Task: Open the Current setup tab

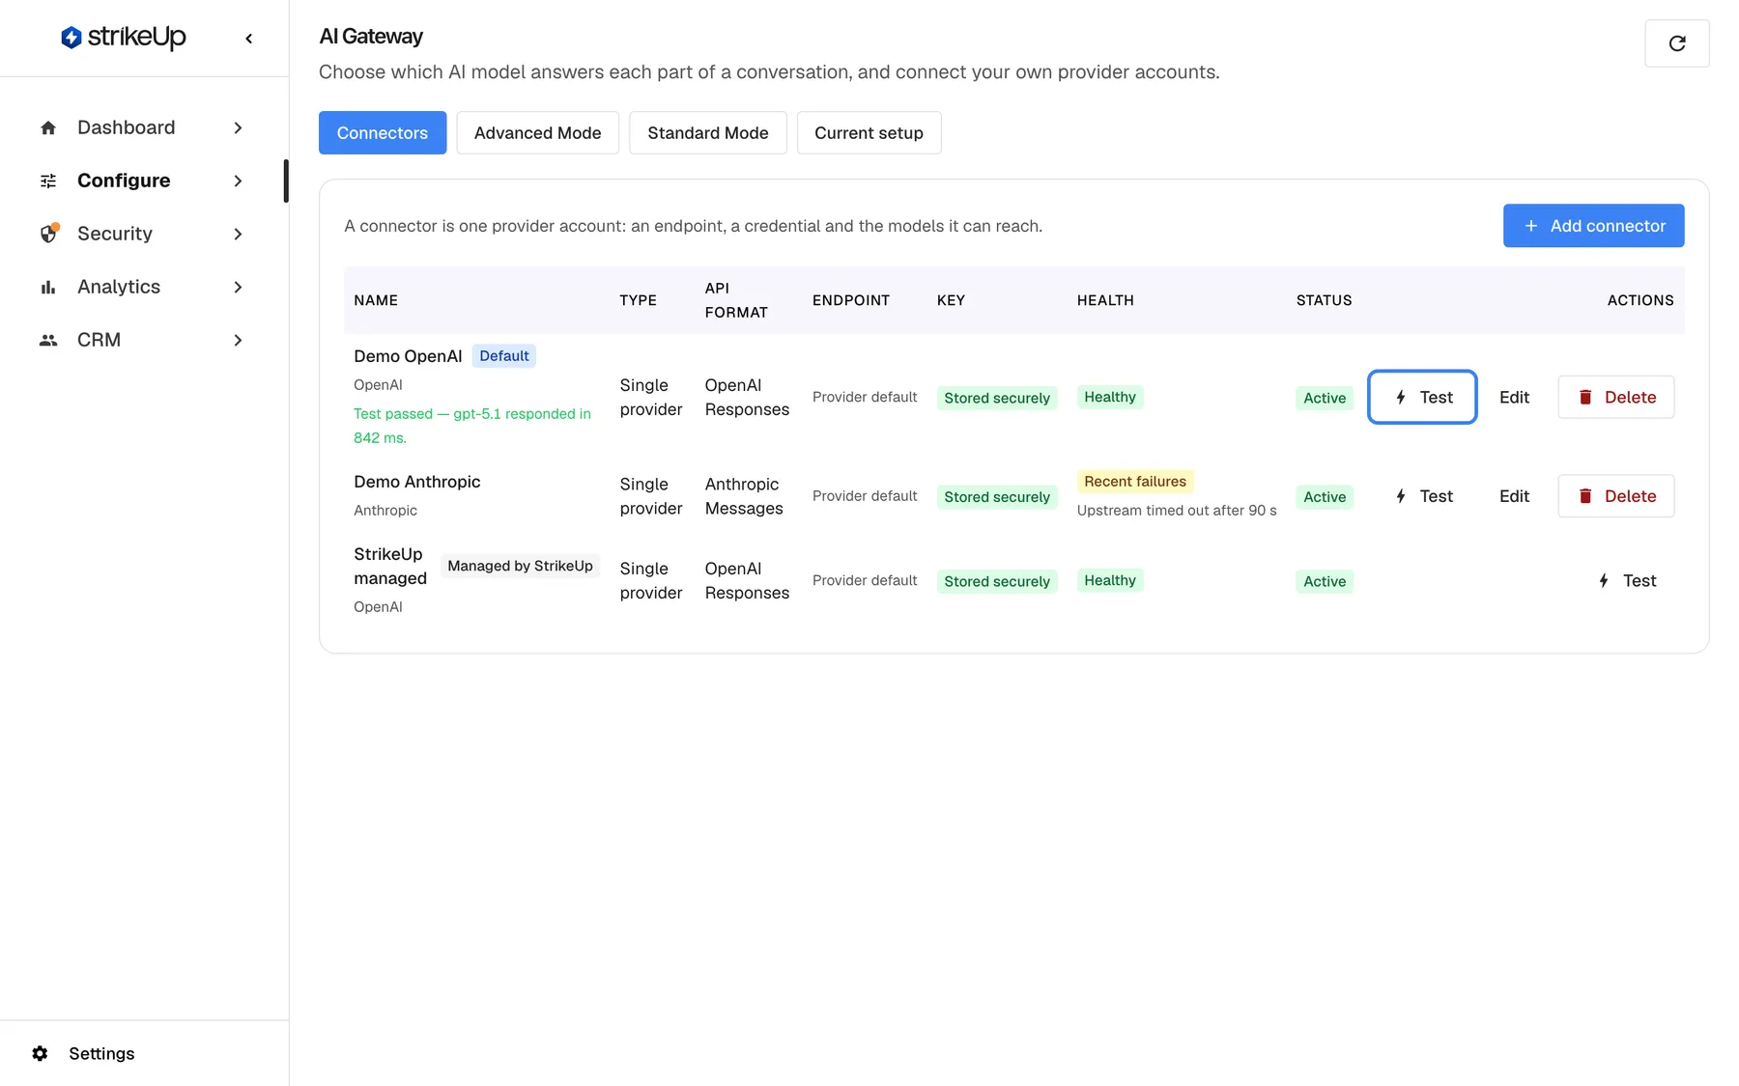Action: pyautogui.click(x=869, y=132)
